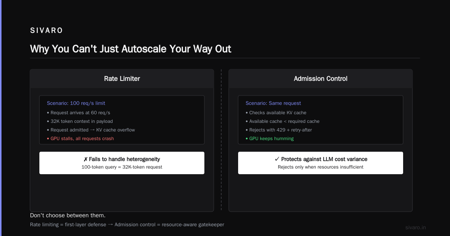Click 'Available cache < required cache' bullet

coord(282,121)
